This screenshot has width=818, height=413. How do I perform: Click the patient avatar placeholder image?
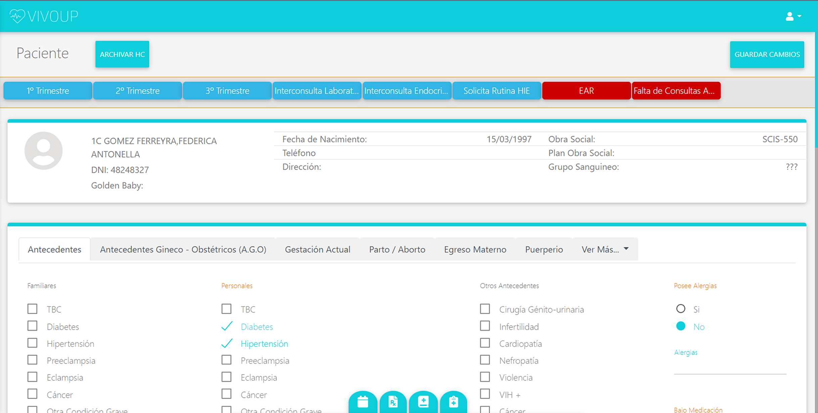44,151
